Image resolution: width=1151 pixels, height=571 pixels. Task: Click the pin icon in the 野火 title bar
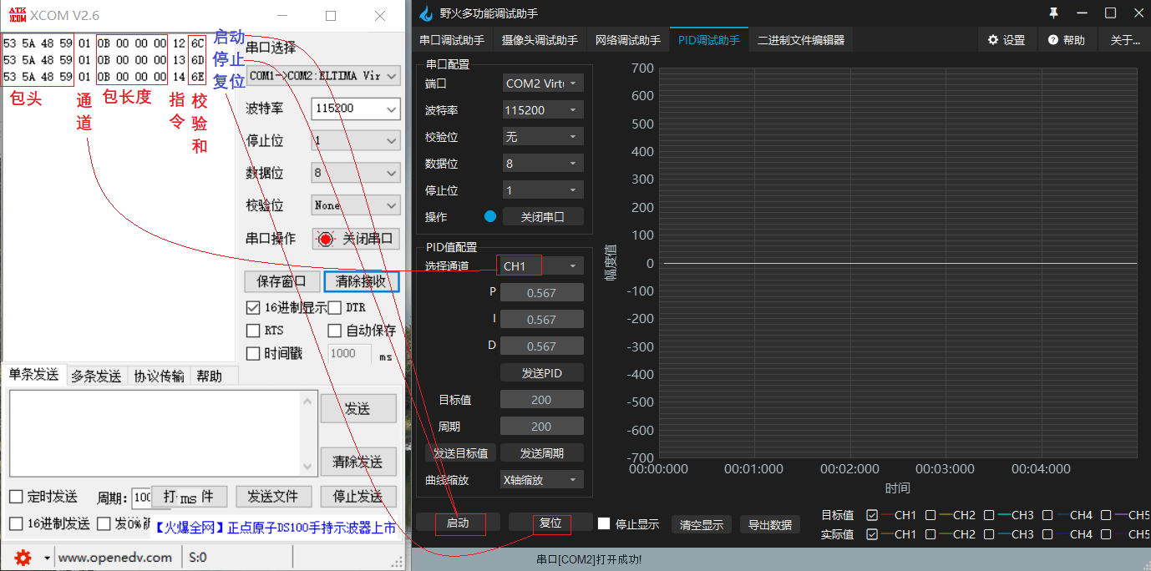(x=1053, y=13)
